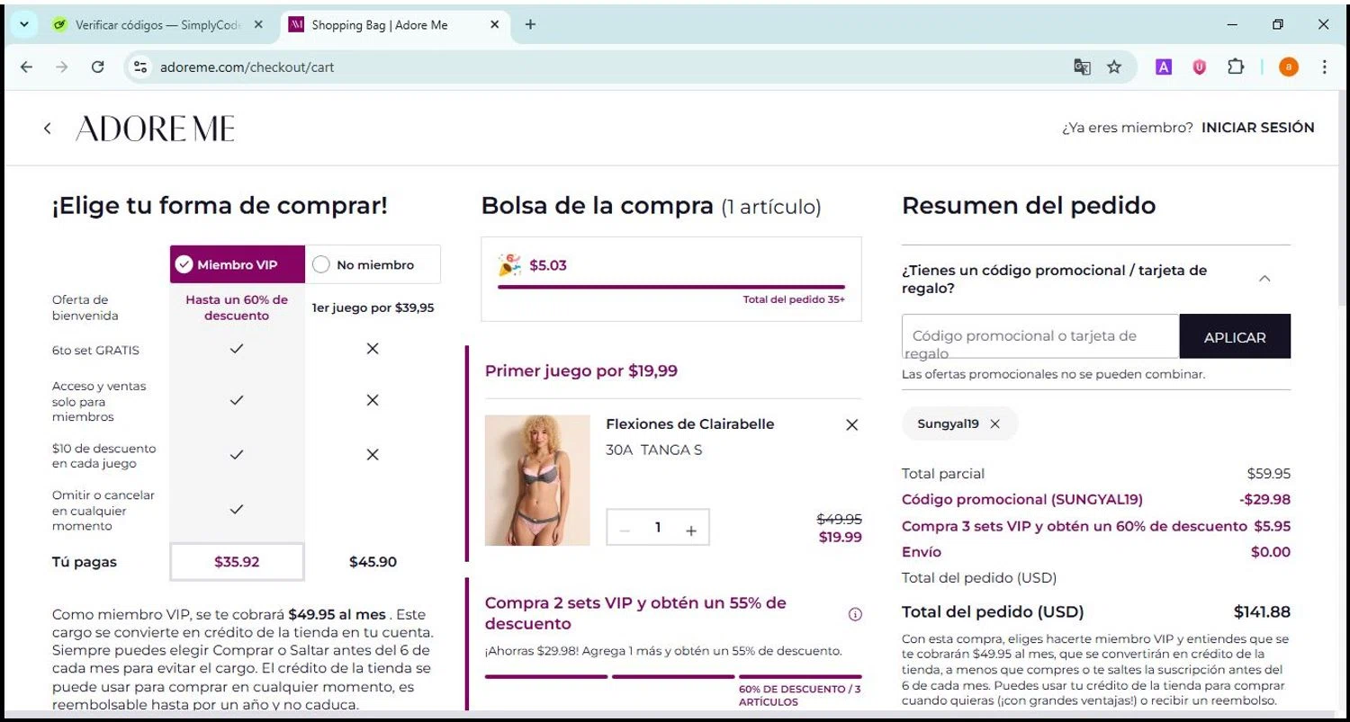
Task: Open the tab search dropdown arrow
Action: [x=22, y=24]
